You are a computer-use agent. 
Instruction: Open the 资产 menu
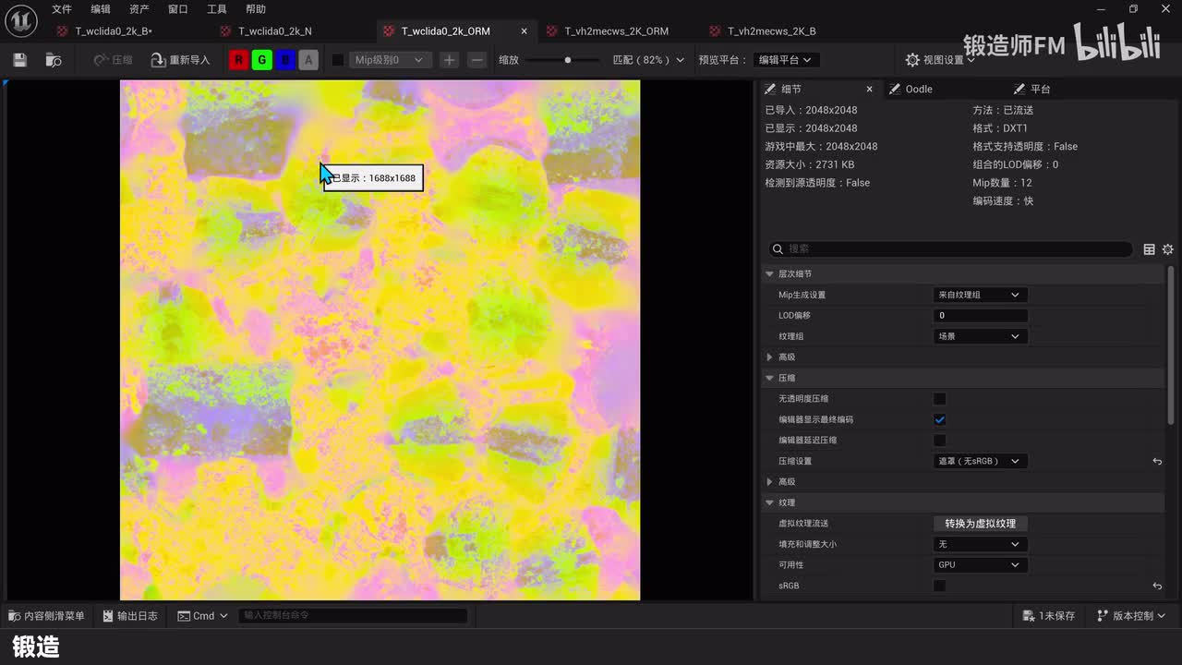139,9
